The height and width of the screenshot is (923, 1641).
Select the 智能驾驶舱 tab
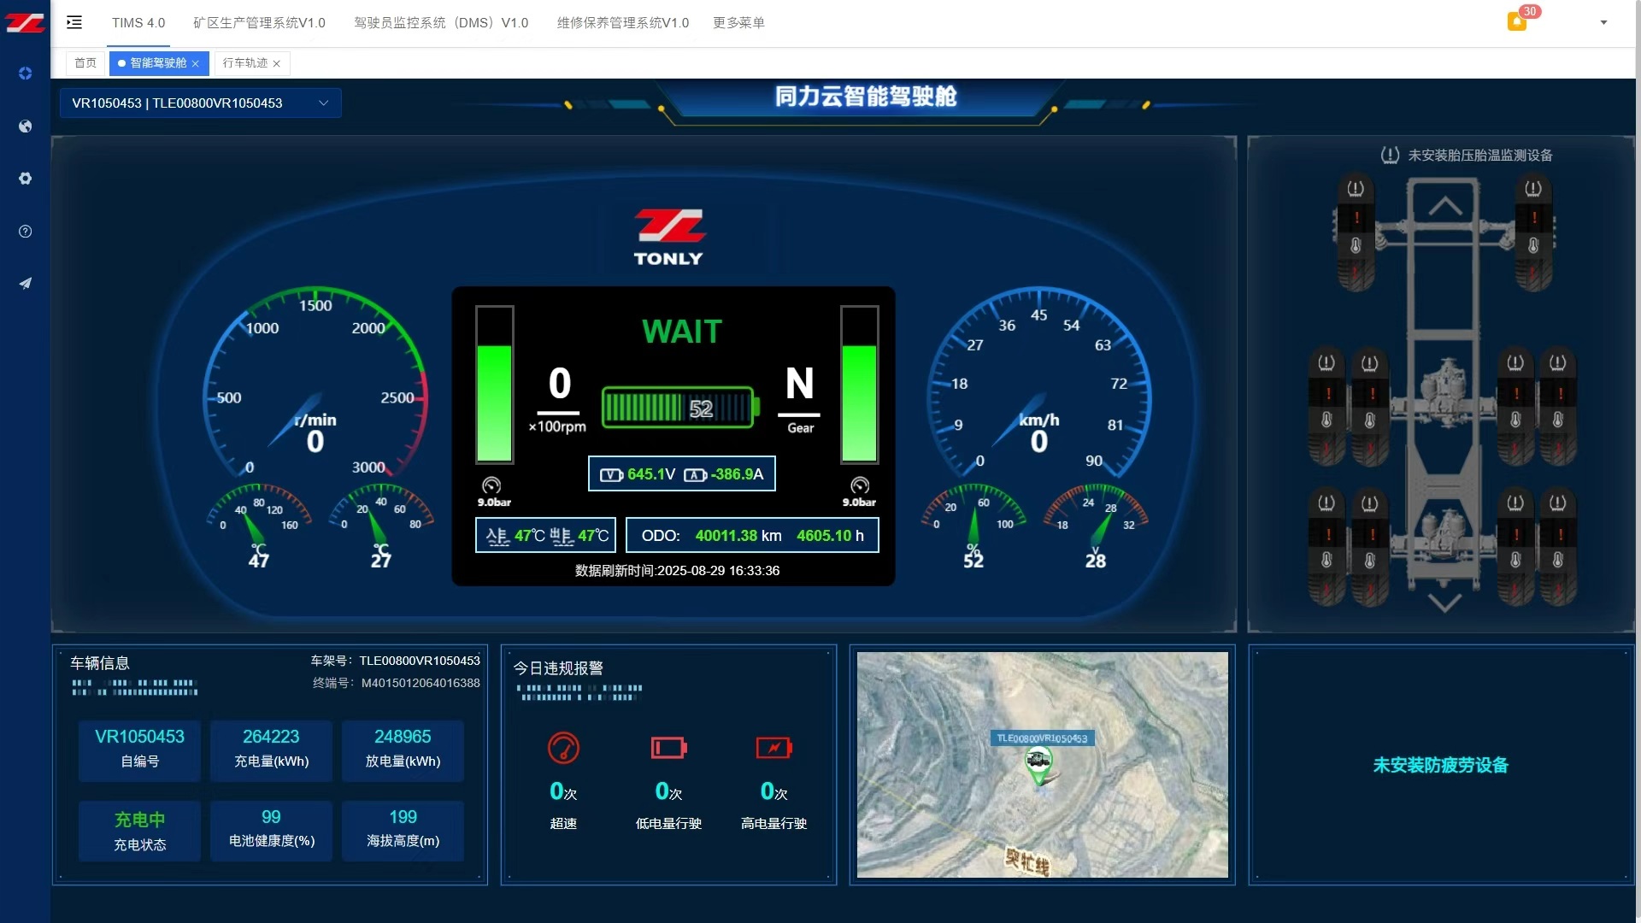point(158,63)
